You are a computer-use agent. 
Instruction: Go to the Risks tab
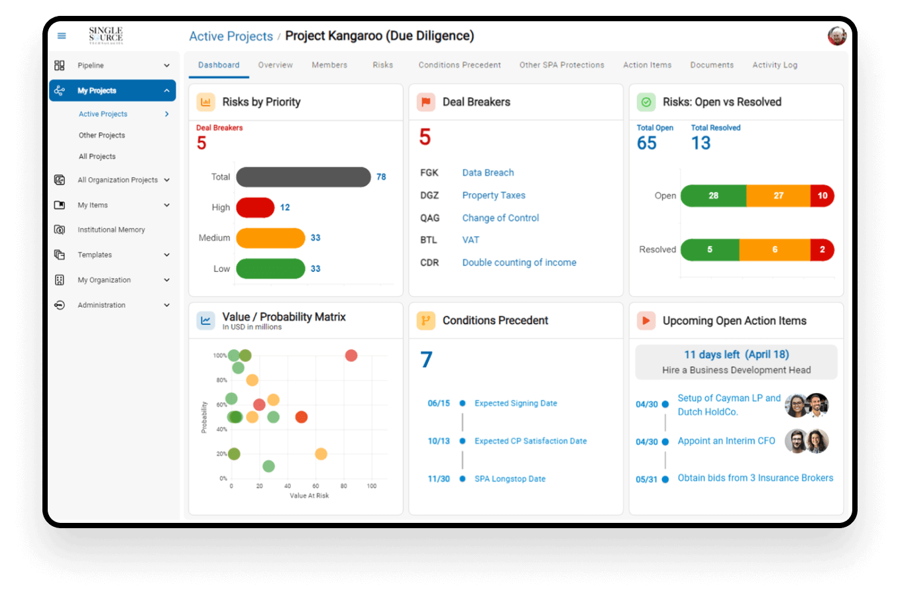[382, 65]
